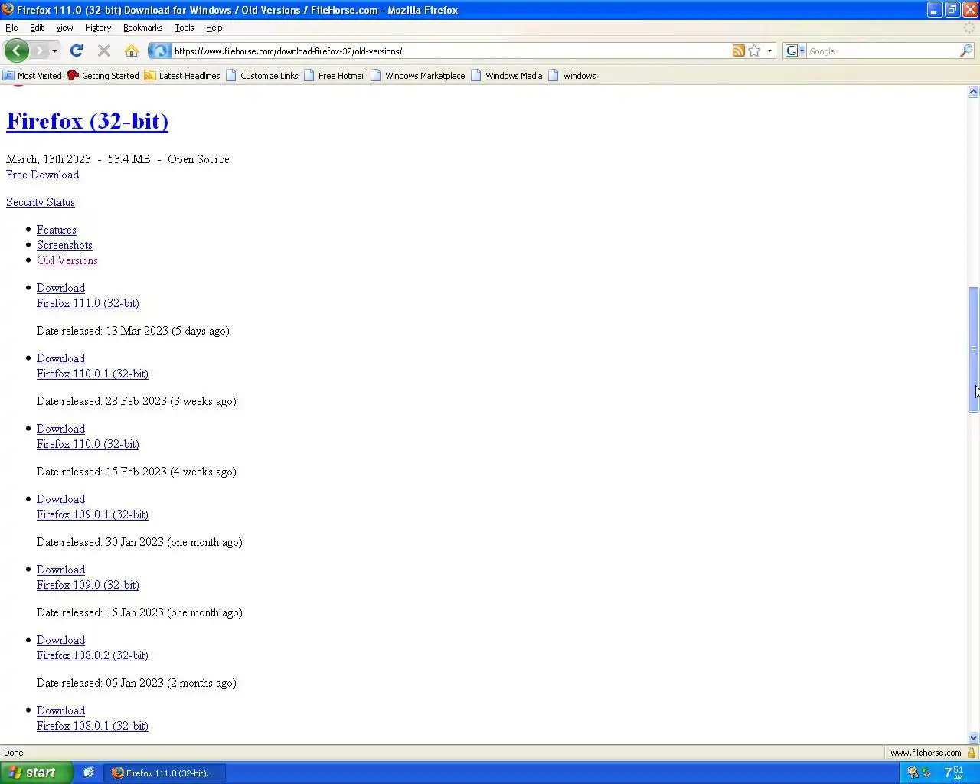Open the Firefox 110.0 (32-bit) link

[88, 444]
